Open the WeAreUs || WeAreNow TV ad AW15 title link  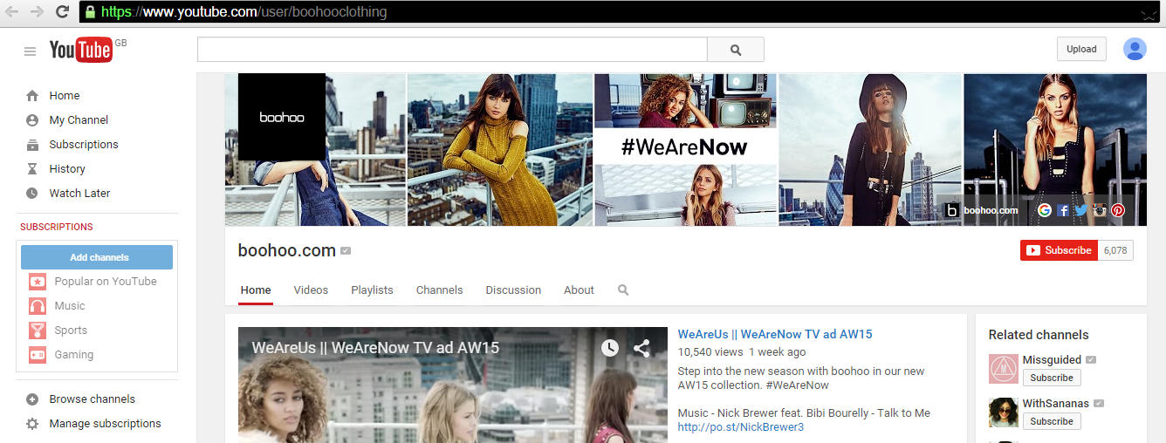tap(775, 334)
